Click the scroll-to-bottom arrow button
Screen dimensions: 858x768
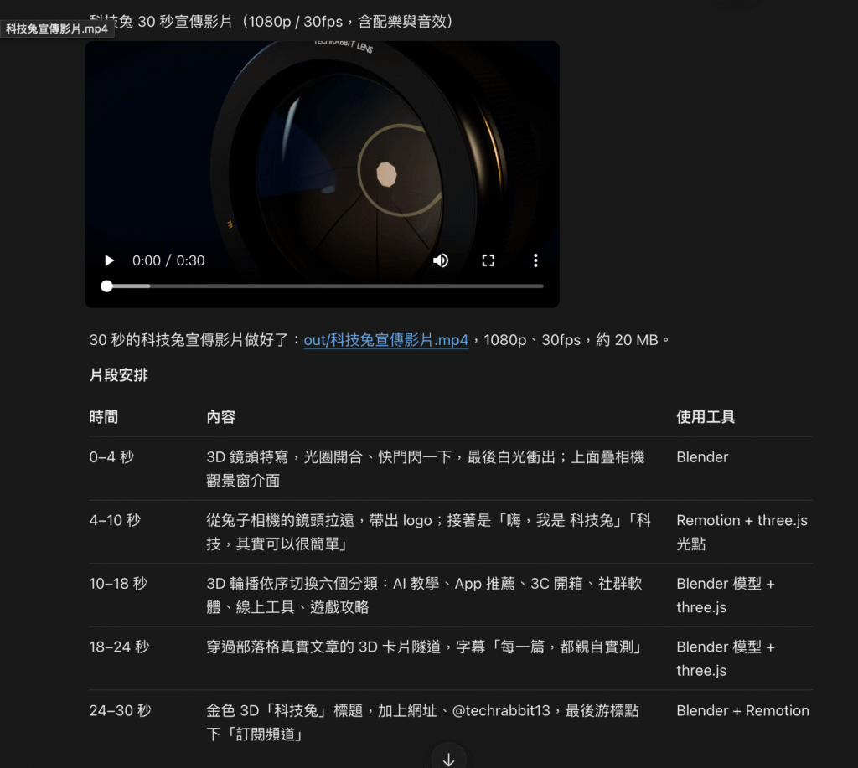tap(449, 760)
